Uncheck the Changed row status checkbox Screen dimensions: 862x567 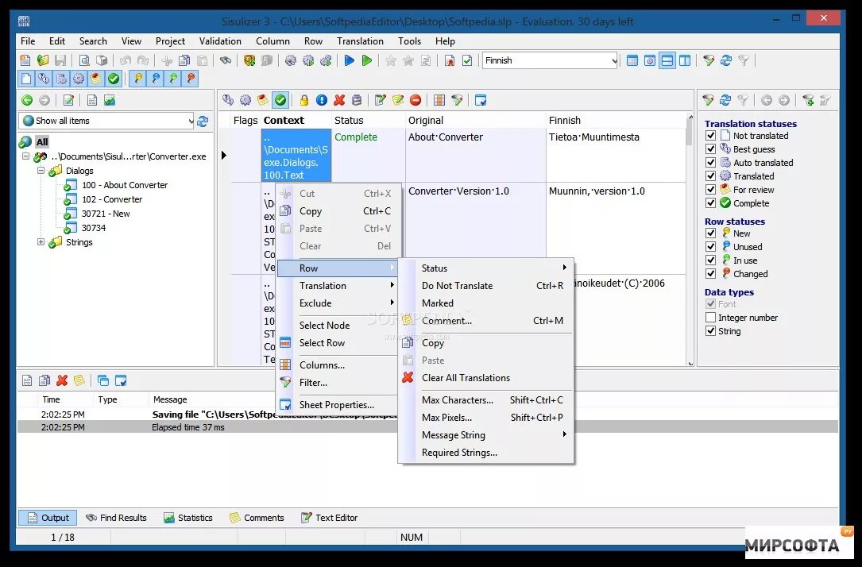[x=710, y=274]
